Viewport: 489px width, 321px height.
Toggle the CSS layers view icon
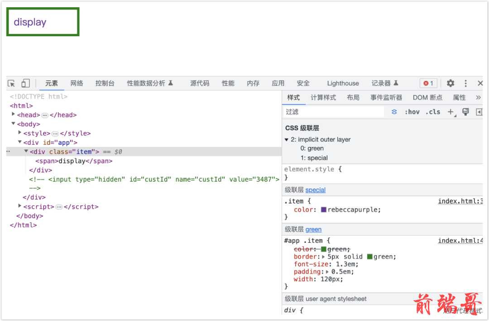[x=394, y=112]
